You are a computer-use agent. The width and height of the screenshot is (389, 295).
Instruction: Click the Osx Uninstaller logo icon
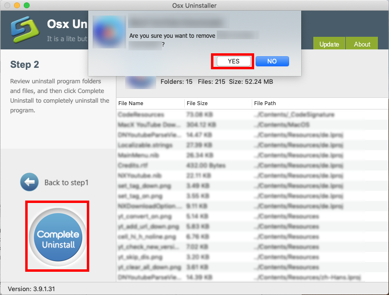(x=24, y=30)
